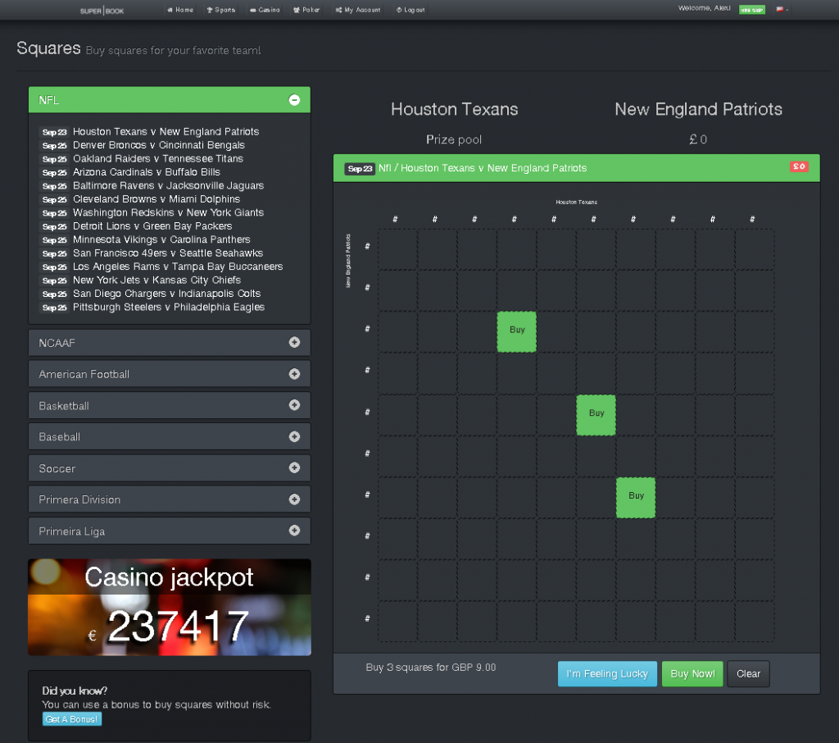This screenshot has width=839, height=743.
Task: Click the green GBP currency badge
Action: click(751, 9)
